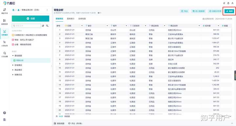Click the 1,425.54 cost cell
Screen dimensions: 236x126
pyautogui.click(x=215, y=81)
